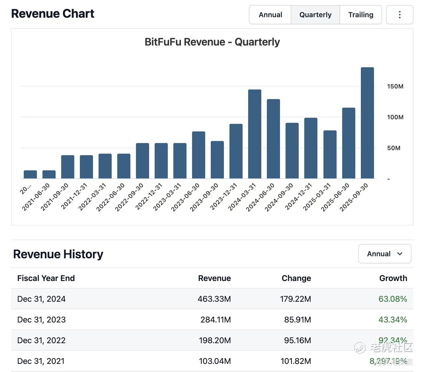The image size is (421, 372).
Task: Click the 50M axis label
Action: 393,148
